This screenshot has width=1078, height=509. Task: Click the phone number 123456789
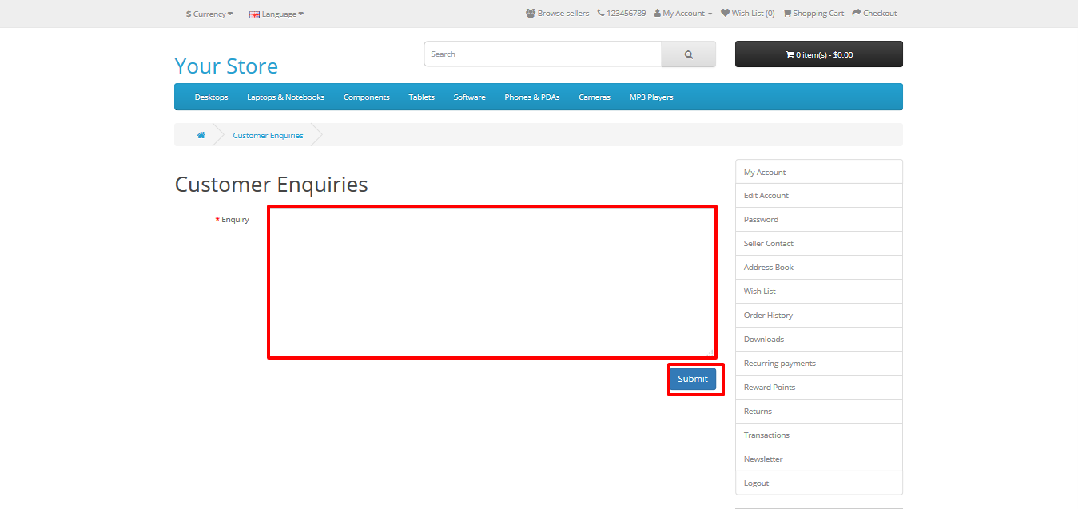click(x=622, y=14)
